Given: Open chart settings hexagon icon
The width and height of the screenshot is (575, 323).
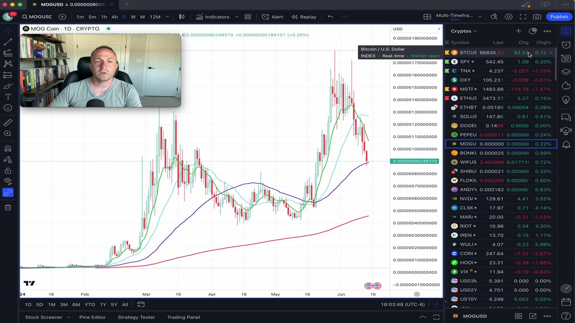Looking at the screenshot, I should coord(509,17).
